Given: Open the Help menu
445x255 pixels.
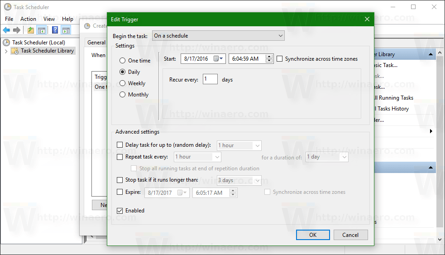Looking at the screenshot, I should [67, 19].
